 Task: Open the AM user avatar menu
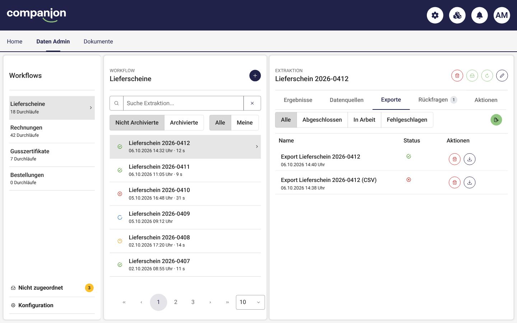[502, 15]
